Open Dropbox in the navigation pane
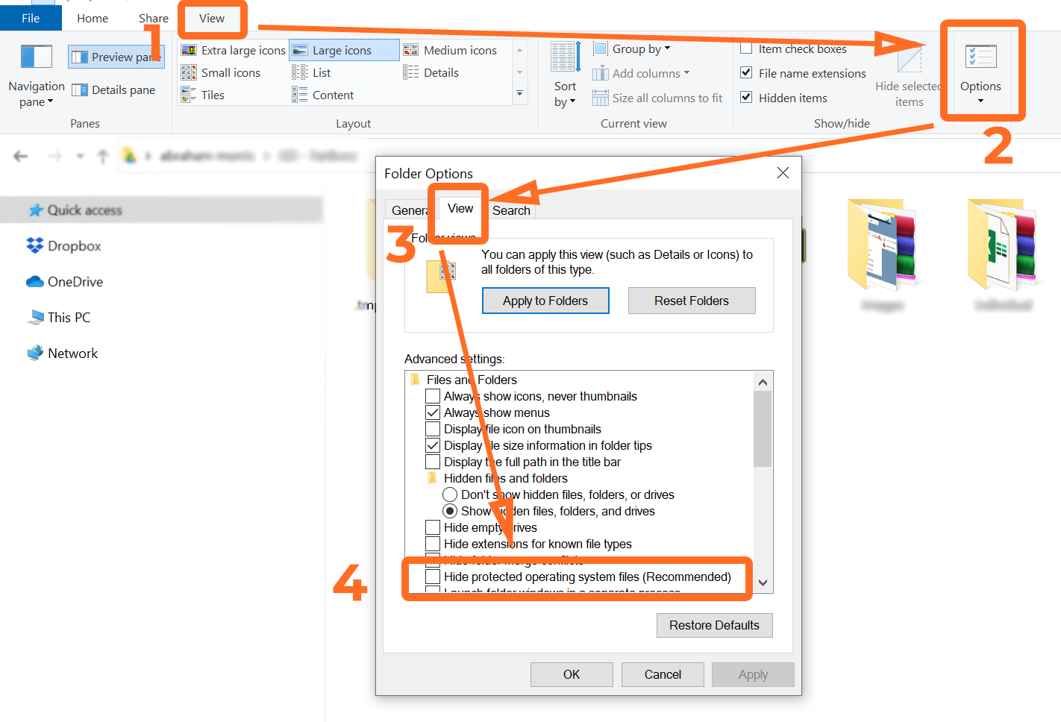 tap(63, 245)
